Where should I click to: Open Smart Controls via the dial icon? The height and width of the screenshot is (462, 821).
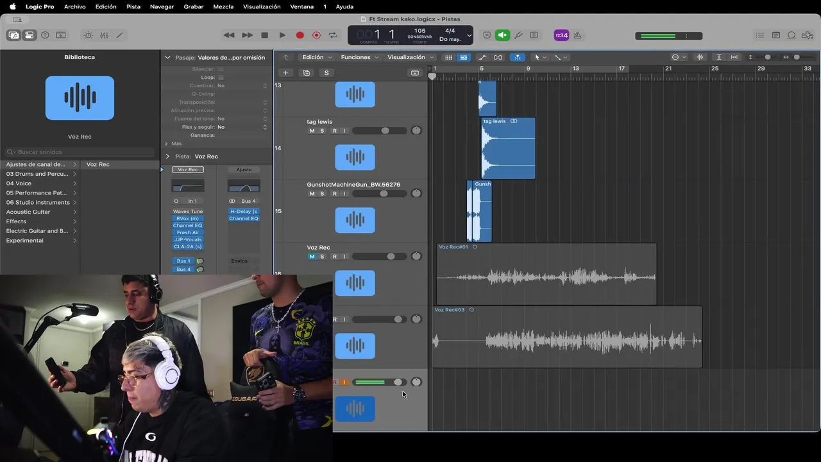tap(89, 35)
